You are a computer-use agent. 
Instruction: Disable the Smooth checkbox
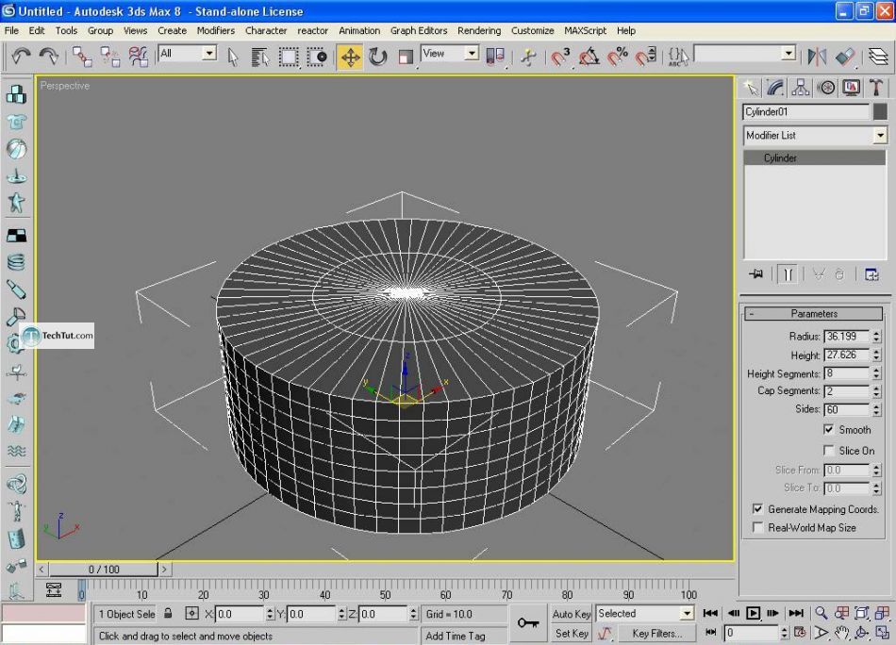pos(829,430)
